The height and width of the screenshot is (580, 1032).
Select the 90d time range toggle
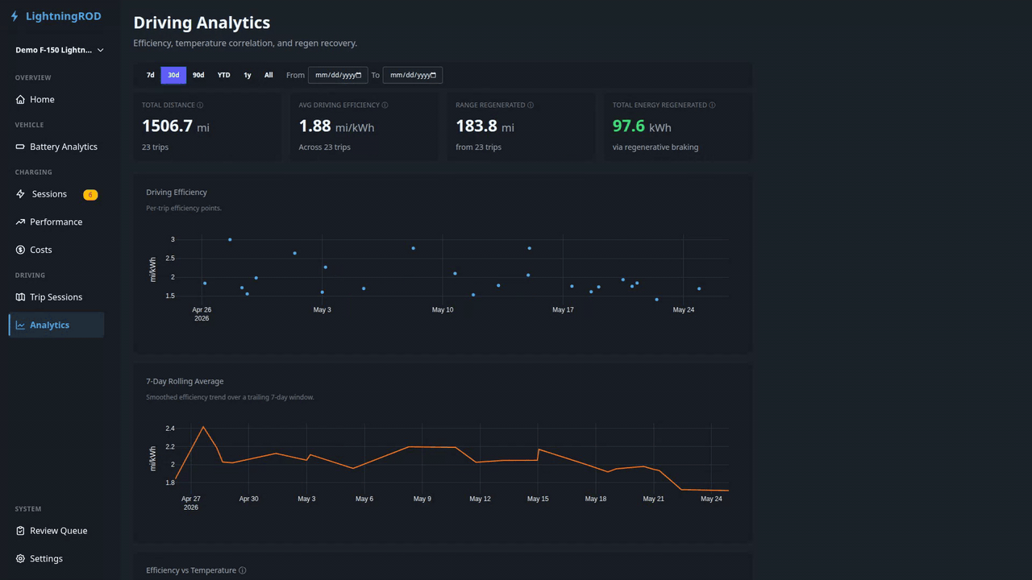198,75
